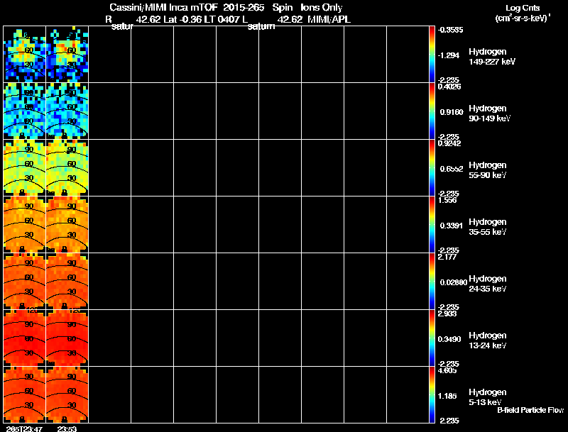Click the "MIMI/APL" text in the header

(x=329, y=19)
